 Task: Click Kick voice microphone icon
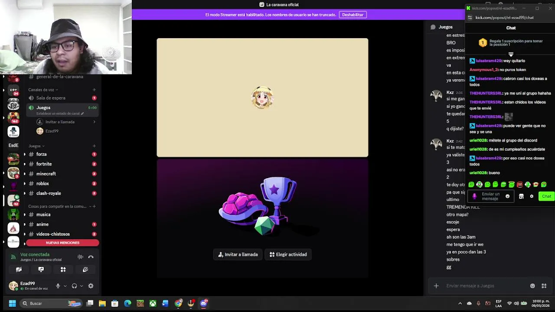tap(474, 196)
